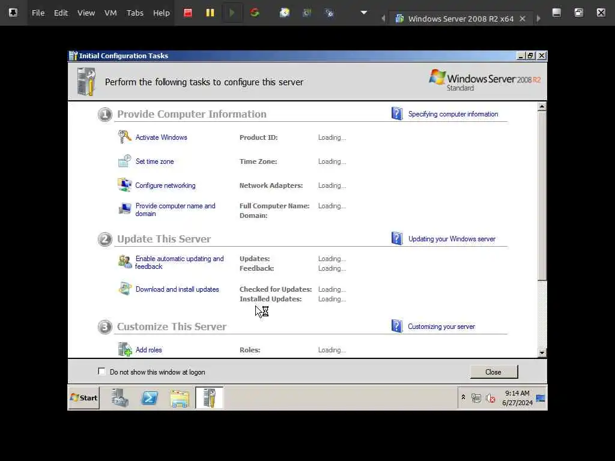Image resolution: width=615 pixels, height=461 pixels.
Task: Click help icon beside Updating your Windows server
Action: tap(397, 238)
